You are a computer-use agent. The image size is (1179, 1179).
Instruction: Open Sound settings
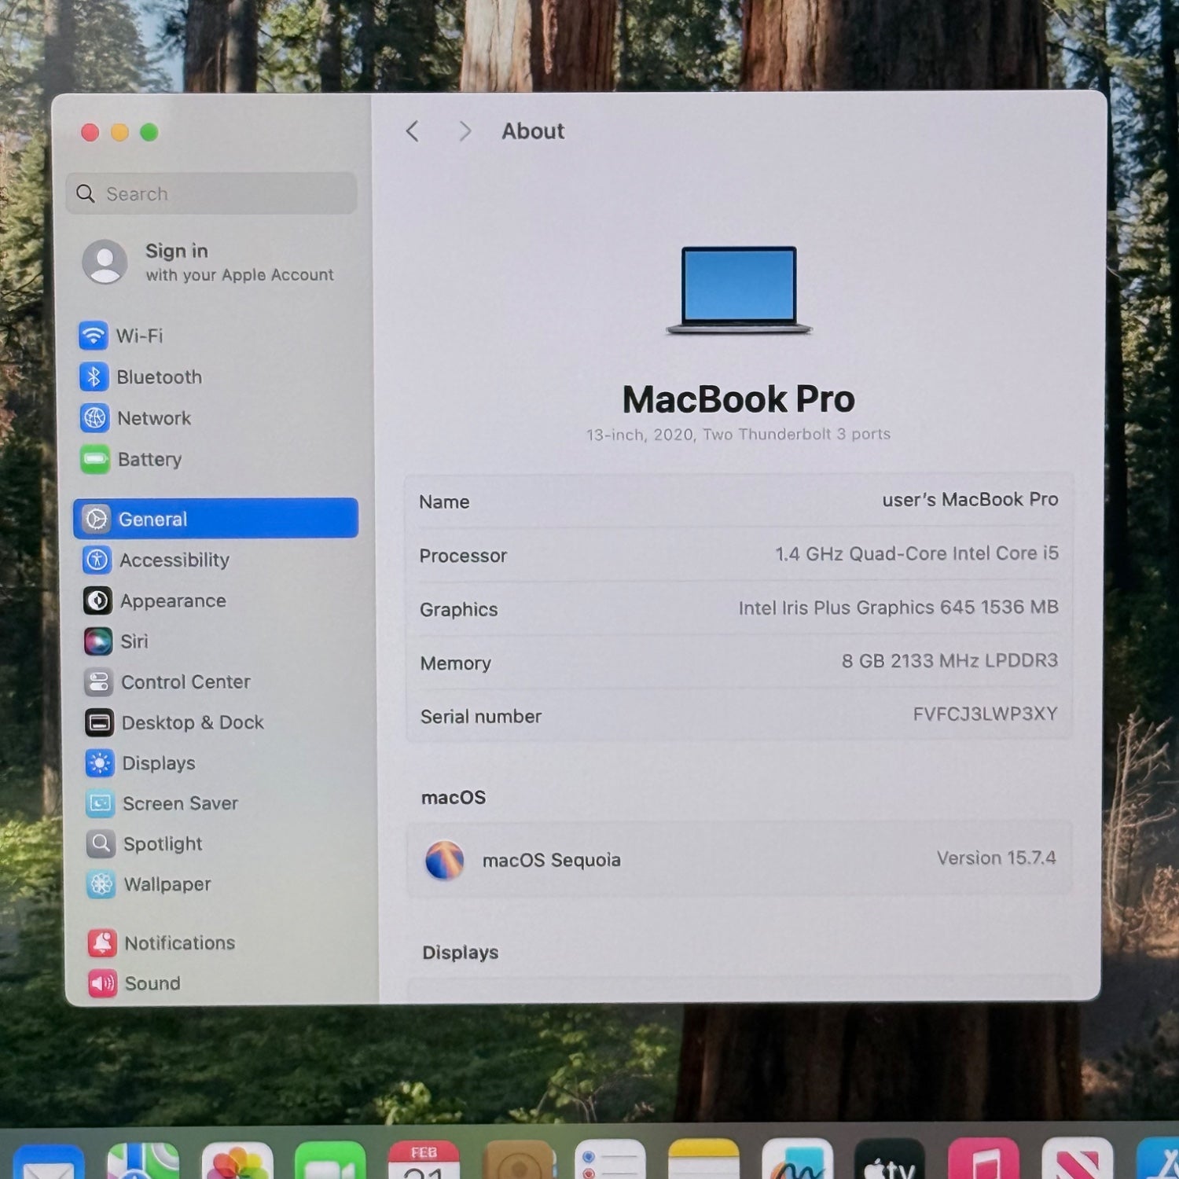(152, 983)
